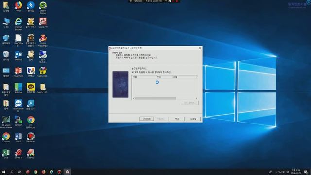Screen dimensions: 311x175
Task: Click the Back button in installer dialog
Action: [147, 119]
